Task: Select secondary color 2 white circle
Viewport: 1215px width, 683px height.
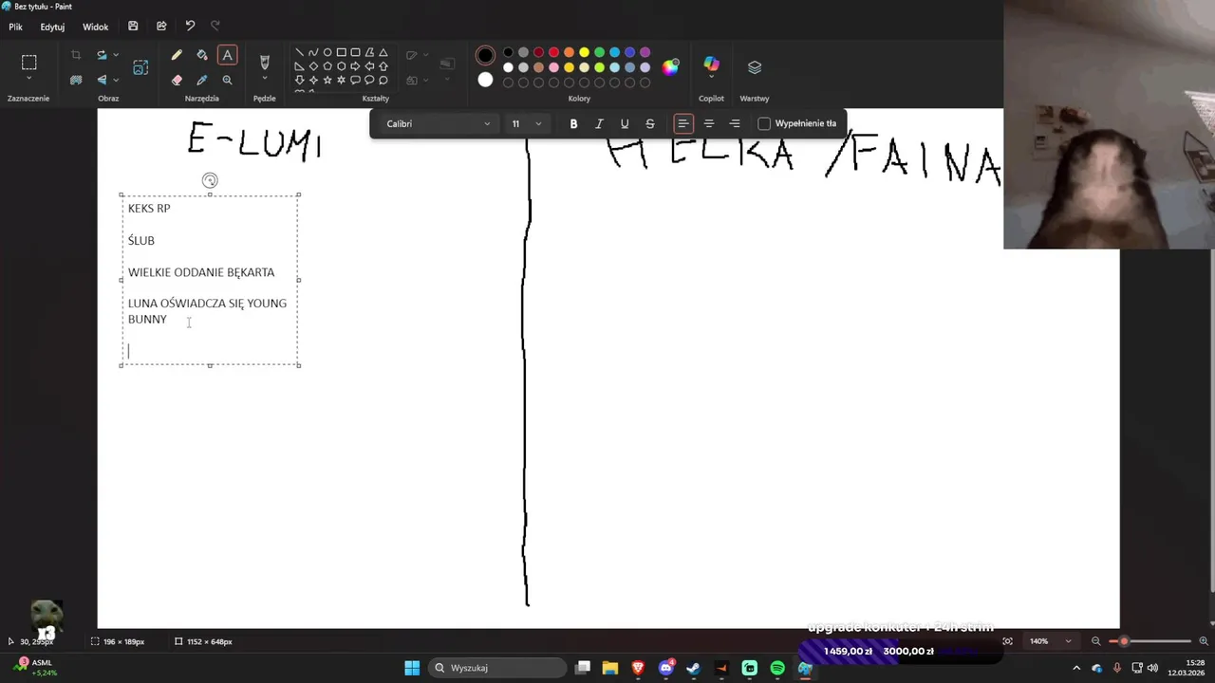Action: click(x=485, y=80)
